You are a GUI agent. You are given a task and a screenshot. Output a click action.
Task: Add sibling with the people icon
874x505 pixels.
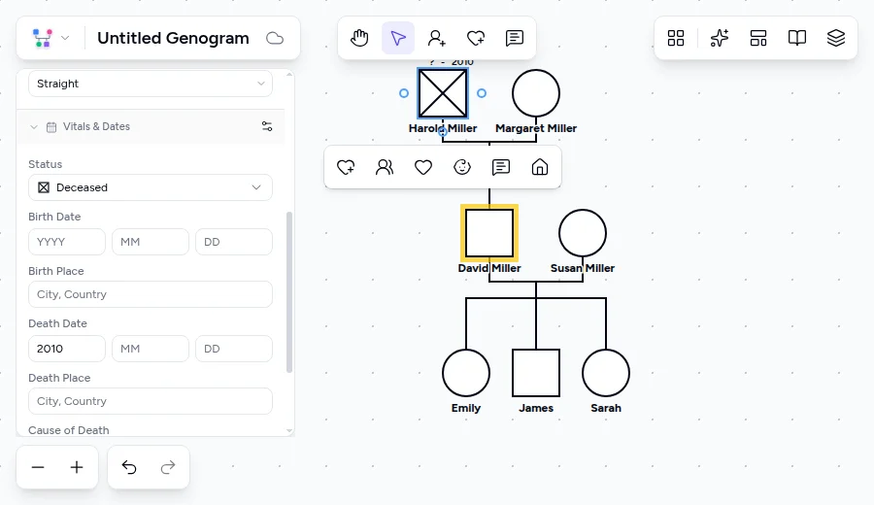[x=385, y=167]
